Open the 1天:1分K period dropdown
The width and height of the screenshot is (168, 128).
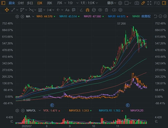pyautogui.click(x=89, y=3)
